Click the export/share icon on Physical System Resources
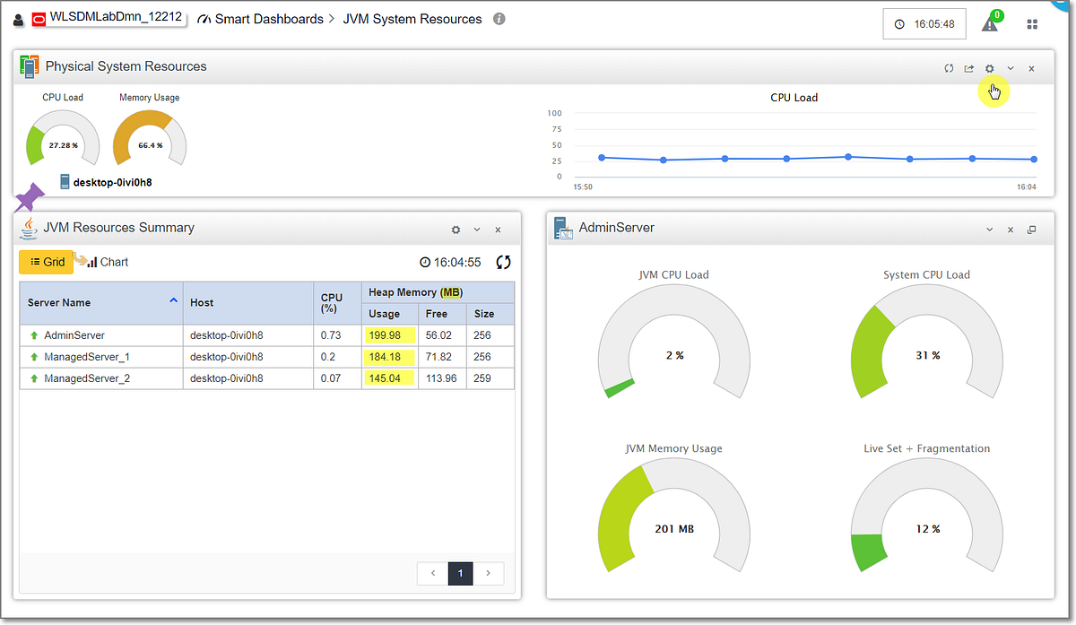The width and height of the screenshot is (1076, 625). coord(968,67)
